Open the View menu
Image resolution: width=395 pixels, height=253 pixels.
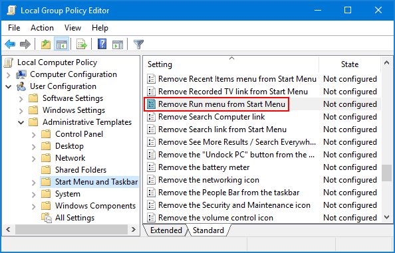pyautogui.click(x=72, y=28)
